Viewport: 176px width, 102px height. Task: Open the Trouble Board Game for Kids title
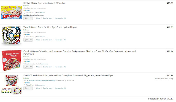[x=50, y=27]
